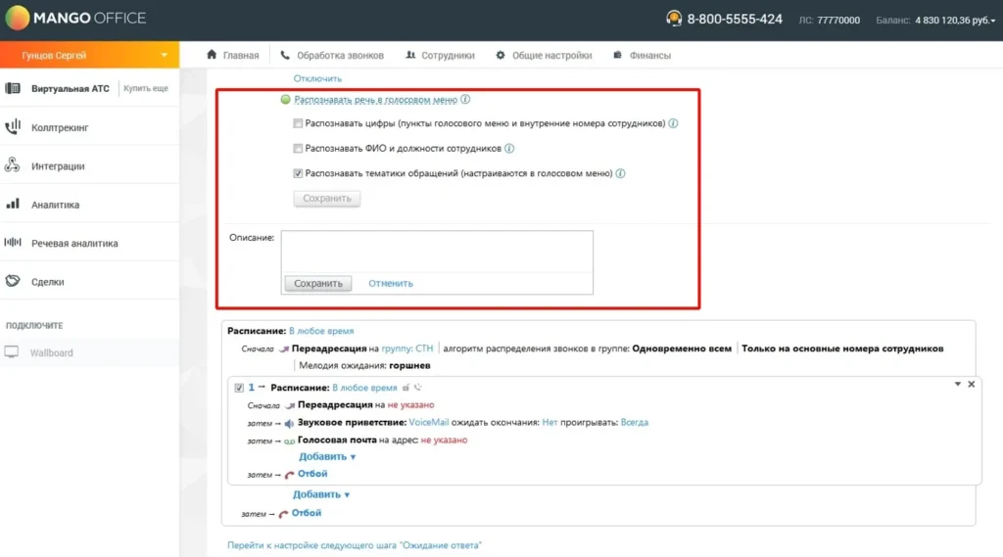Click the Всегда playback link
Viewport: 1003px width, 557px height.
(635, 422)
